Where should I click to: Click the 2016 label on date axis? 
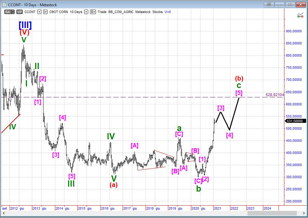(x=105, y=208)
